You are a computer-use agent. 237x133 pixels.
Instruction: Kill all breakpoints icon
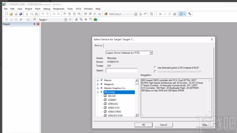[x=174, y=14]
